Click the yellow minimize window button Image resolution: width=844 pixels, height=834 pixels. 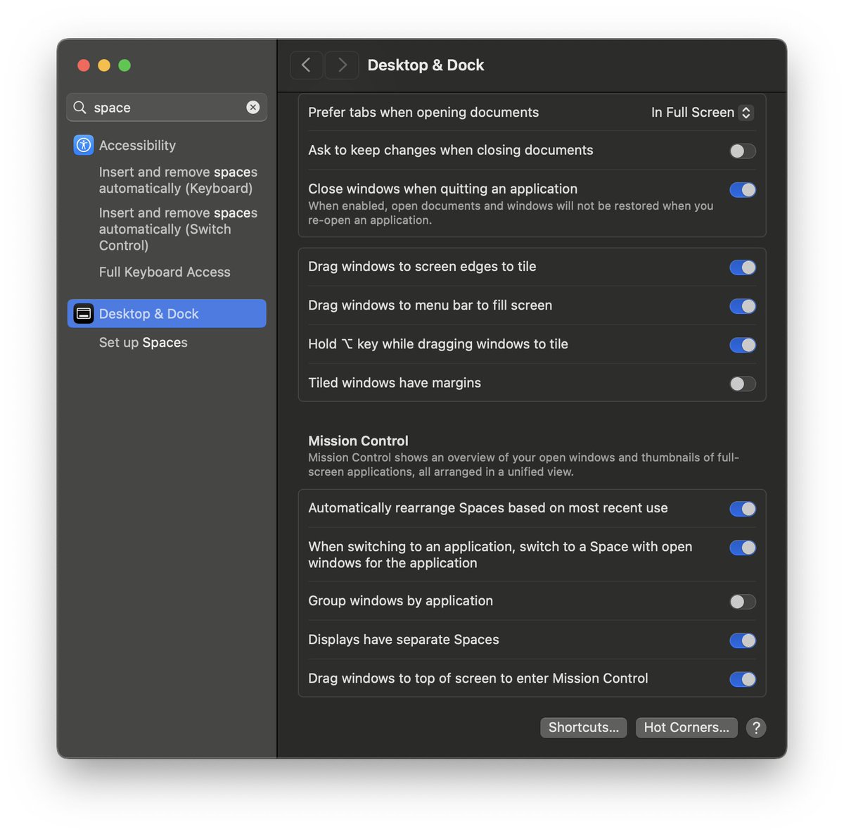click(x=104, y=65)
